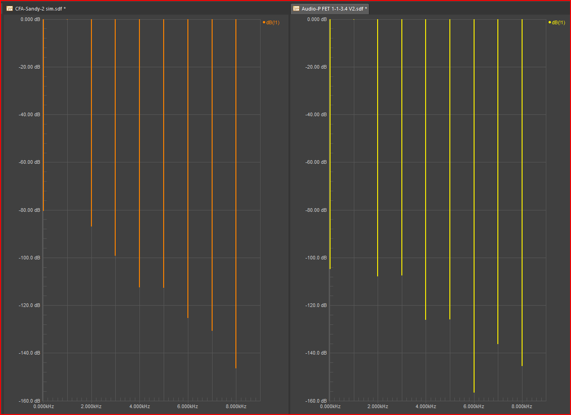Viewport: 571px width, 415px height.
Task: Click yellow 6 kHz harmonic bar in Audio-P FET plot
Action: coord(474,206)
